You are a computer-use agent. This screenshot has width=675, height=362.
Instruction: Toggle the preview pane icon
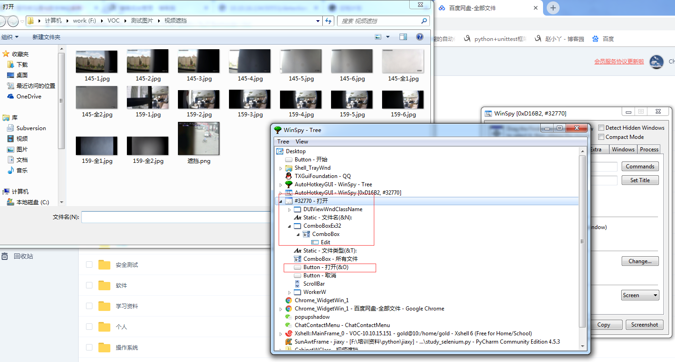click(403, 37)
